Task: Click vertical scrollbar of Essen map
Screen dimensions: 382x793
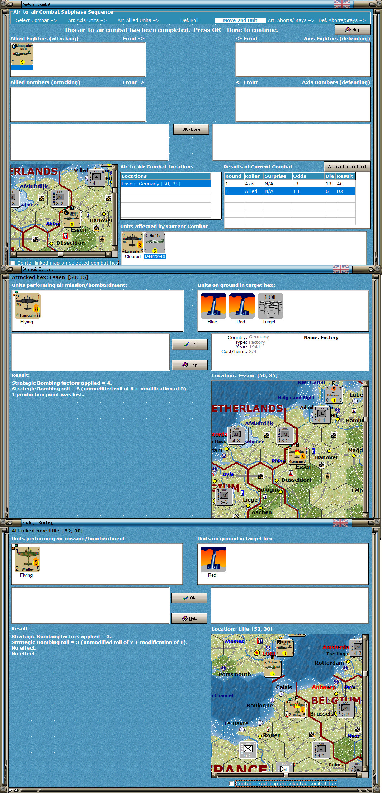Action: [366, 450]
